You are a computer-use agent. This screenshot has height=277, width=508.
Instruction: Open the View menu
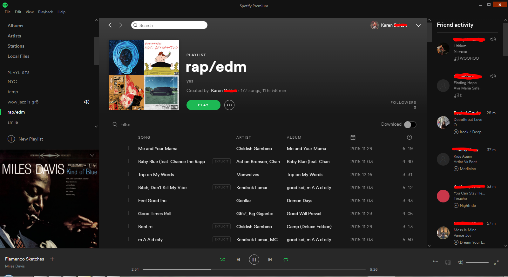pos(30,12)
